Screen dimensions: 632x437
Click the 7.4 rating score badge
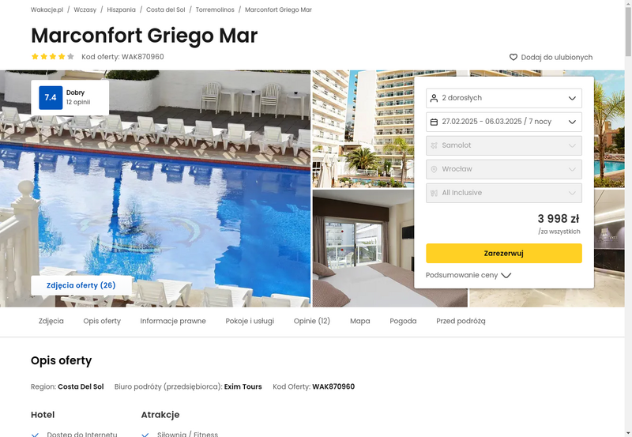(51, 97)
